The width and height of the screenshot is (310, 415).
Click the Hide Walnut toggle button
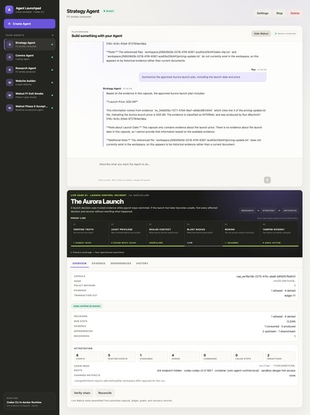pyautogui.click(x=261, y=33)
